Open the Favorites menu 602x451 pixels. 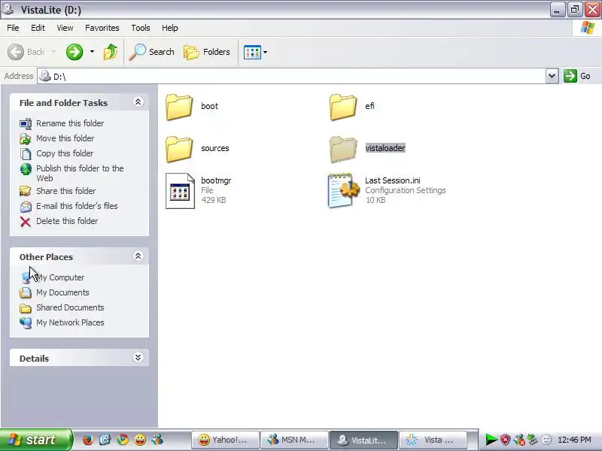(102, 28)
